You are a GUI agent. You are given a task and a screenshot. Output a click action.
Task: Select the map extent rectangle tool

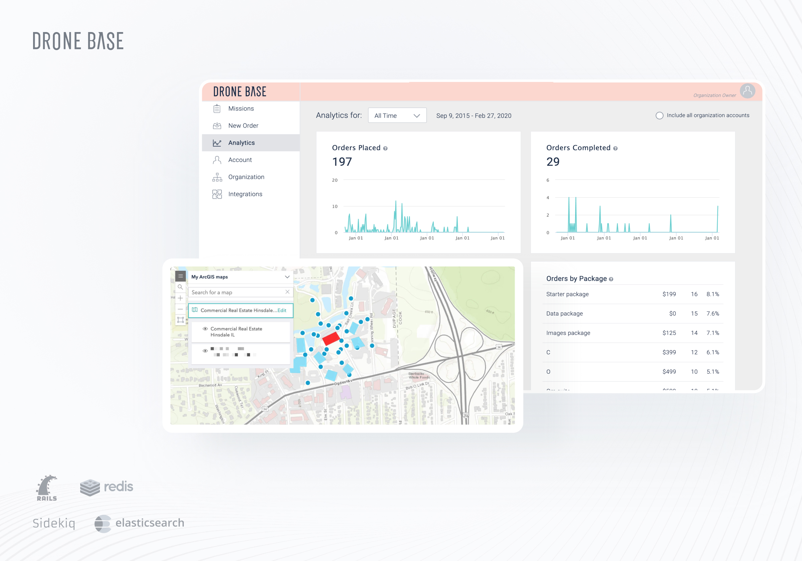coord(180,320)
